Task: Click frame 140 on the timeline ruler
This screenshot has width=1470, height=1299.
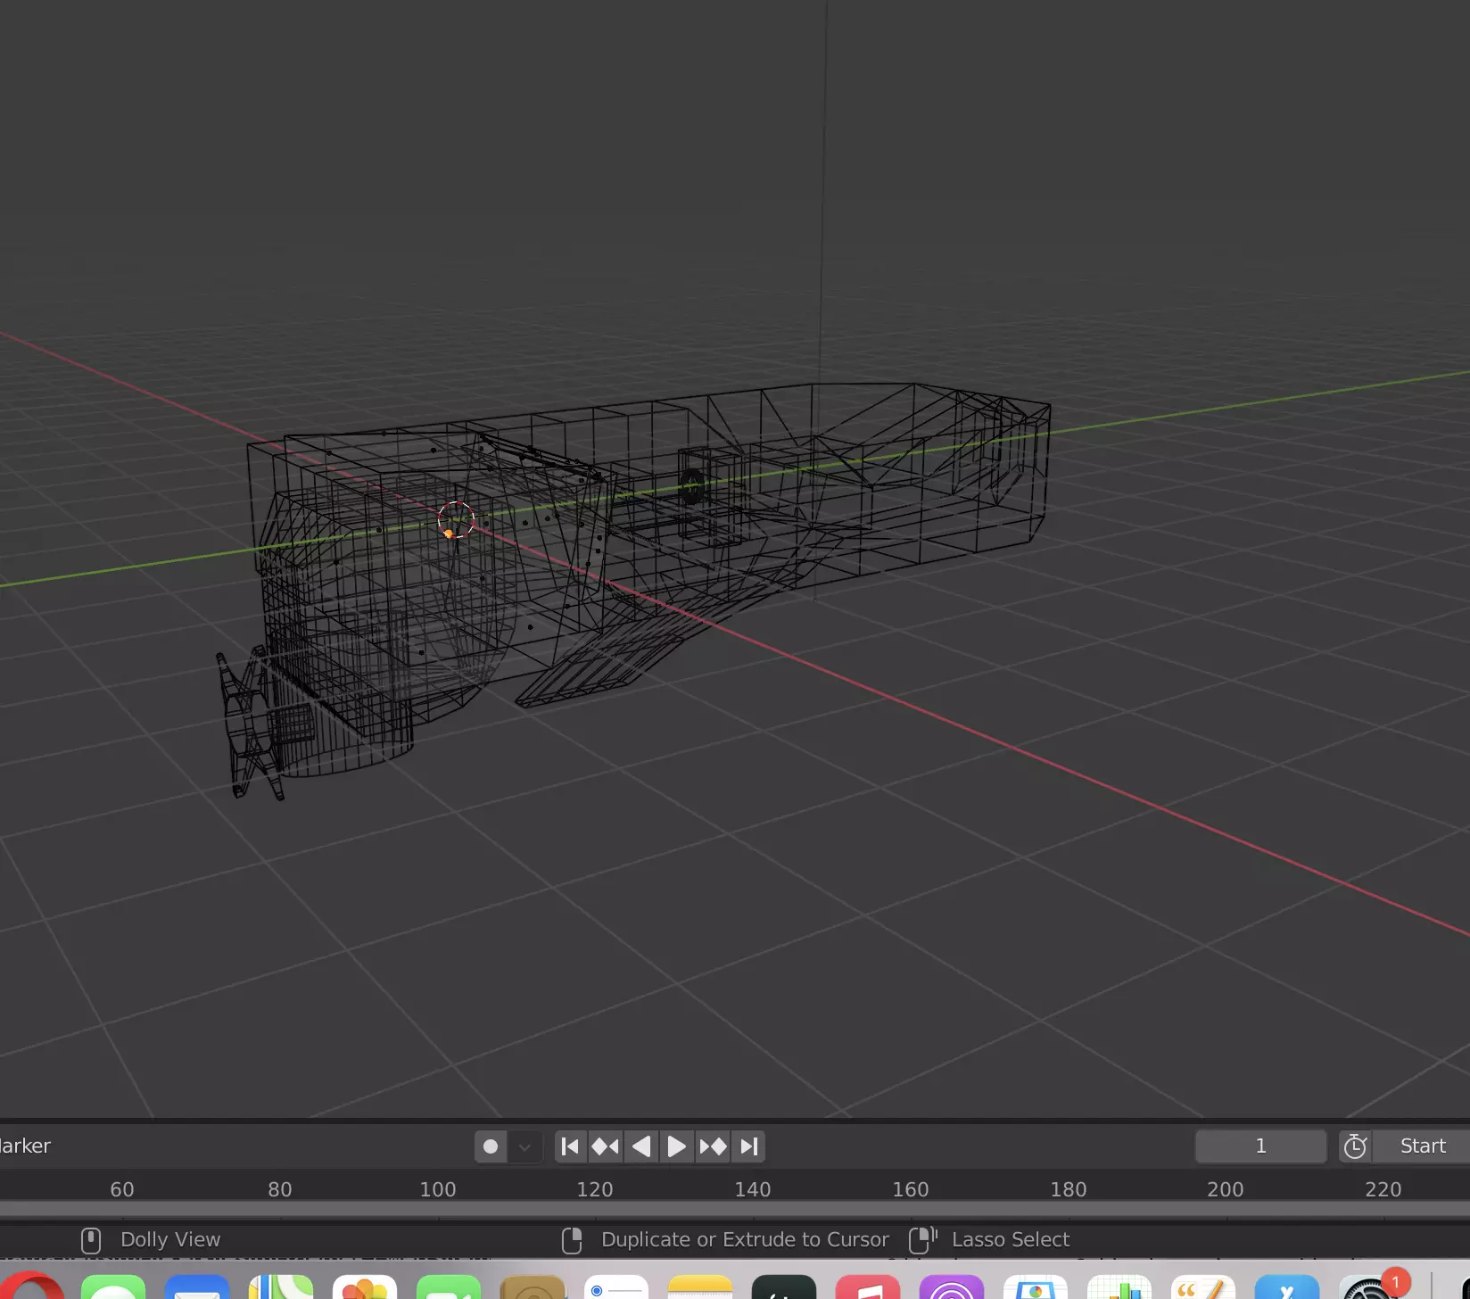Action: coord(753,1189)
